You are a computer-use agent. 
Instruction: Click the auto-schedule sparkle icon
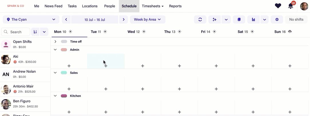[214, 19]
